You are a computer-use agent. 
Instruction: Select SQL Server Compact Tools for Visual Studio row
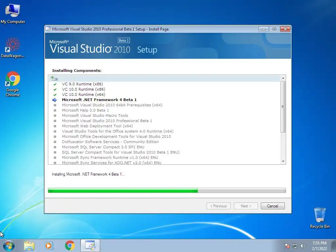tap(121, 152)
